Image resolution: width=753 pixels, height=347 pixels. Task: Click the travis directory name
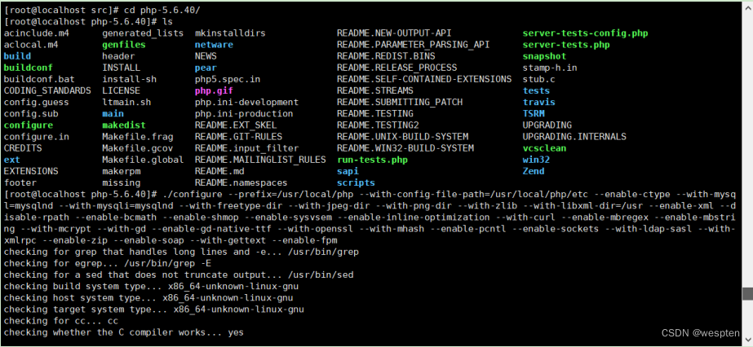(538, 103)
